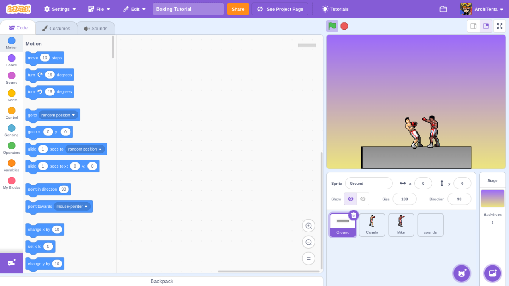Screen dimensions: 509x286
Task: Click the sprite Size field
Action: tap(404, 199)
